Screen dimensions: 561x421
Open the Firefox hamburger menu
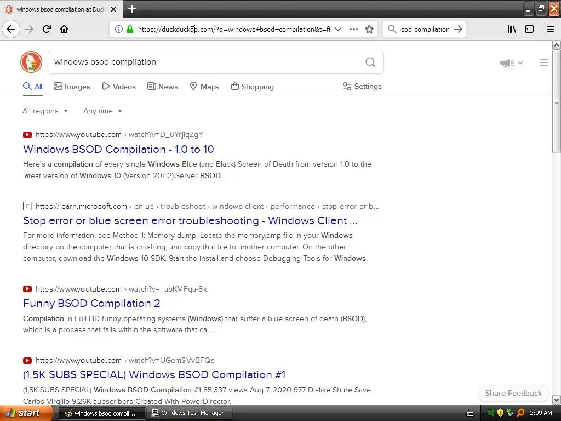(x=551, y=29)
